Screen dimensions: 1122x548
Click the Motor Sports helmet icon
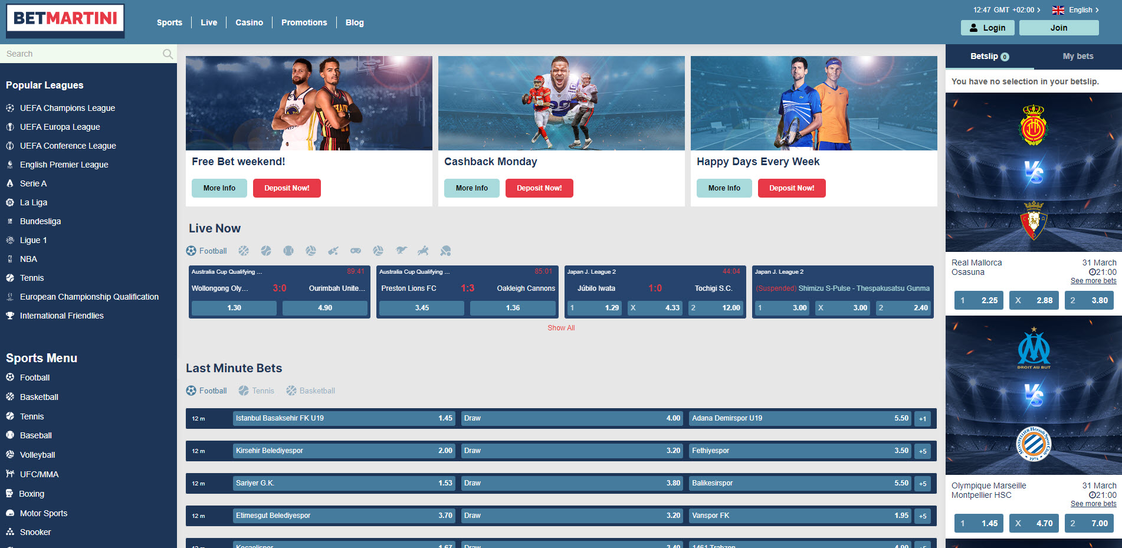(x=10, y=513)
